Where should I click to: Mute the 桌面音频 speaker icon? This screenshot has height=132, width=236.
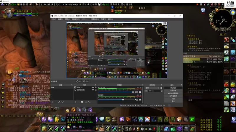(136, 100)
